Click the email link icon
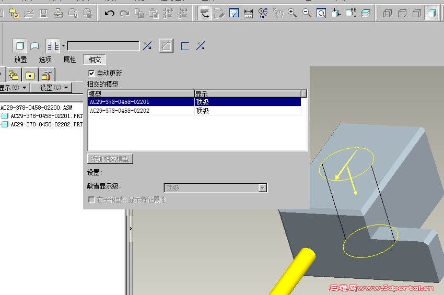The height and width of the screenshot is (295, 444). pos(88,13)
